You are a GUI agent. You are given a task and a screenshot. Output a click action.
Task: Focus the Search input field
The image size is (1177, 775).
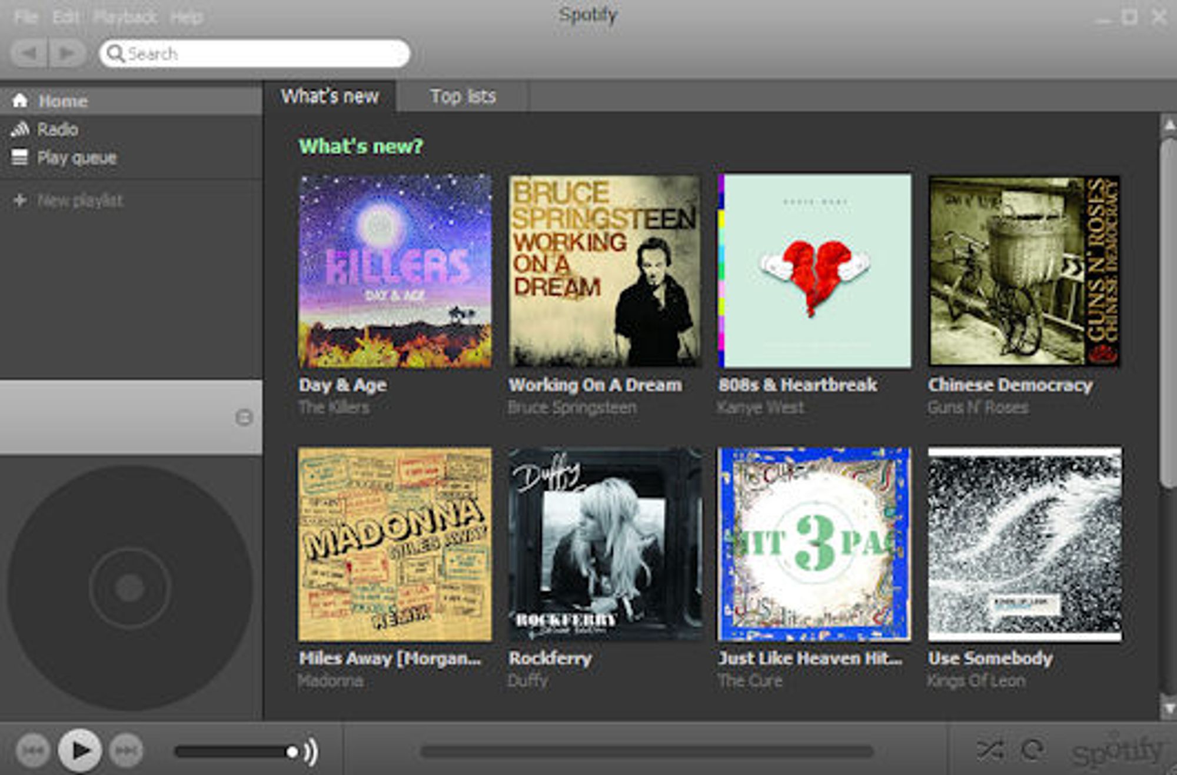coord(255,54)
